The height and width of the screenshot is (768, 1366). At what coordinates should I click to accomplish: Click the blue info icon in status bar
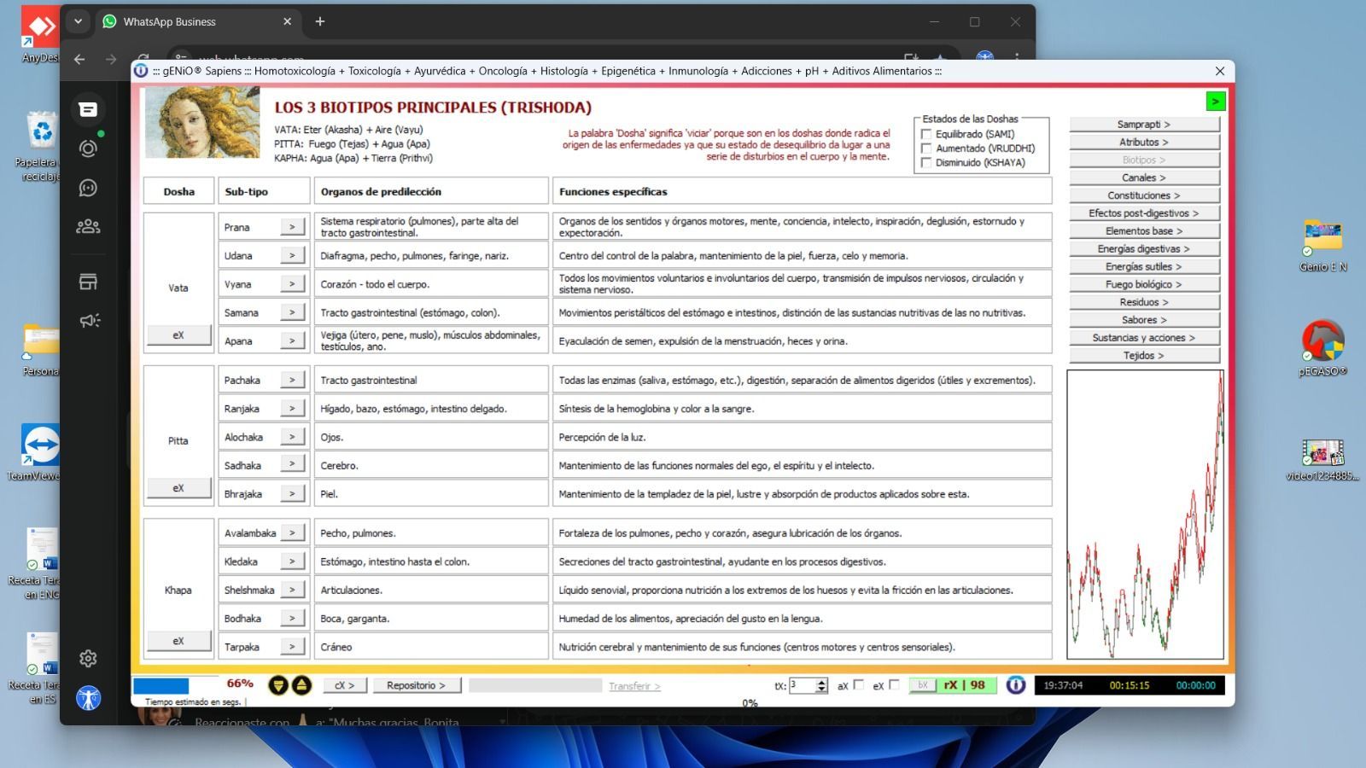coord(1015,685)
